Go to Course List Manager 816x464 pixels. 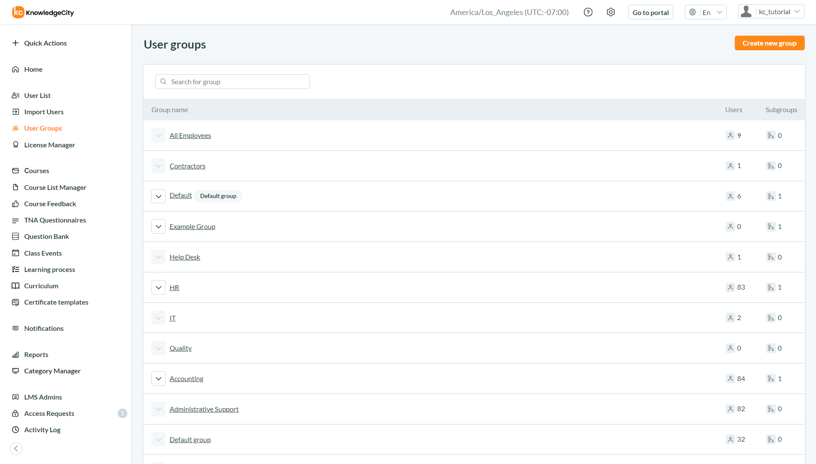click(55, 187)
